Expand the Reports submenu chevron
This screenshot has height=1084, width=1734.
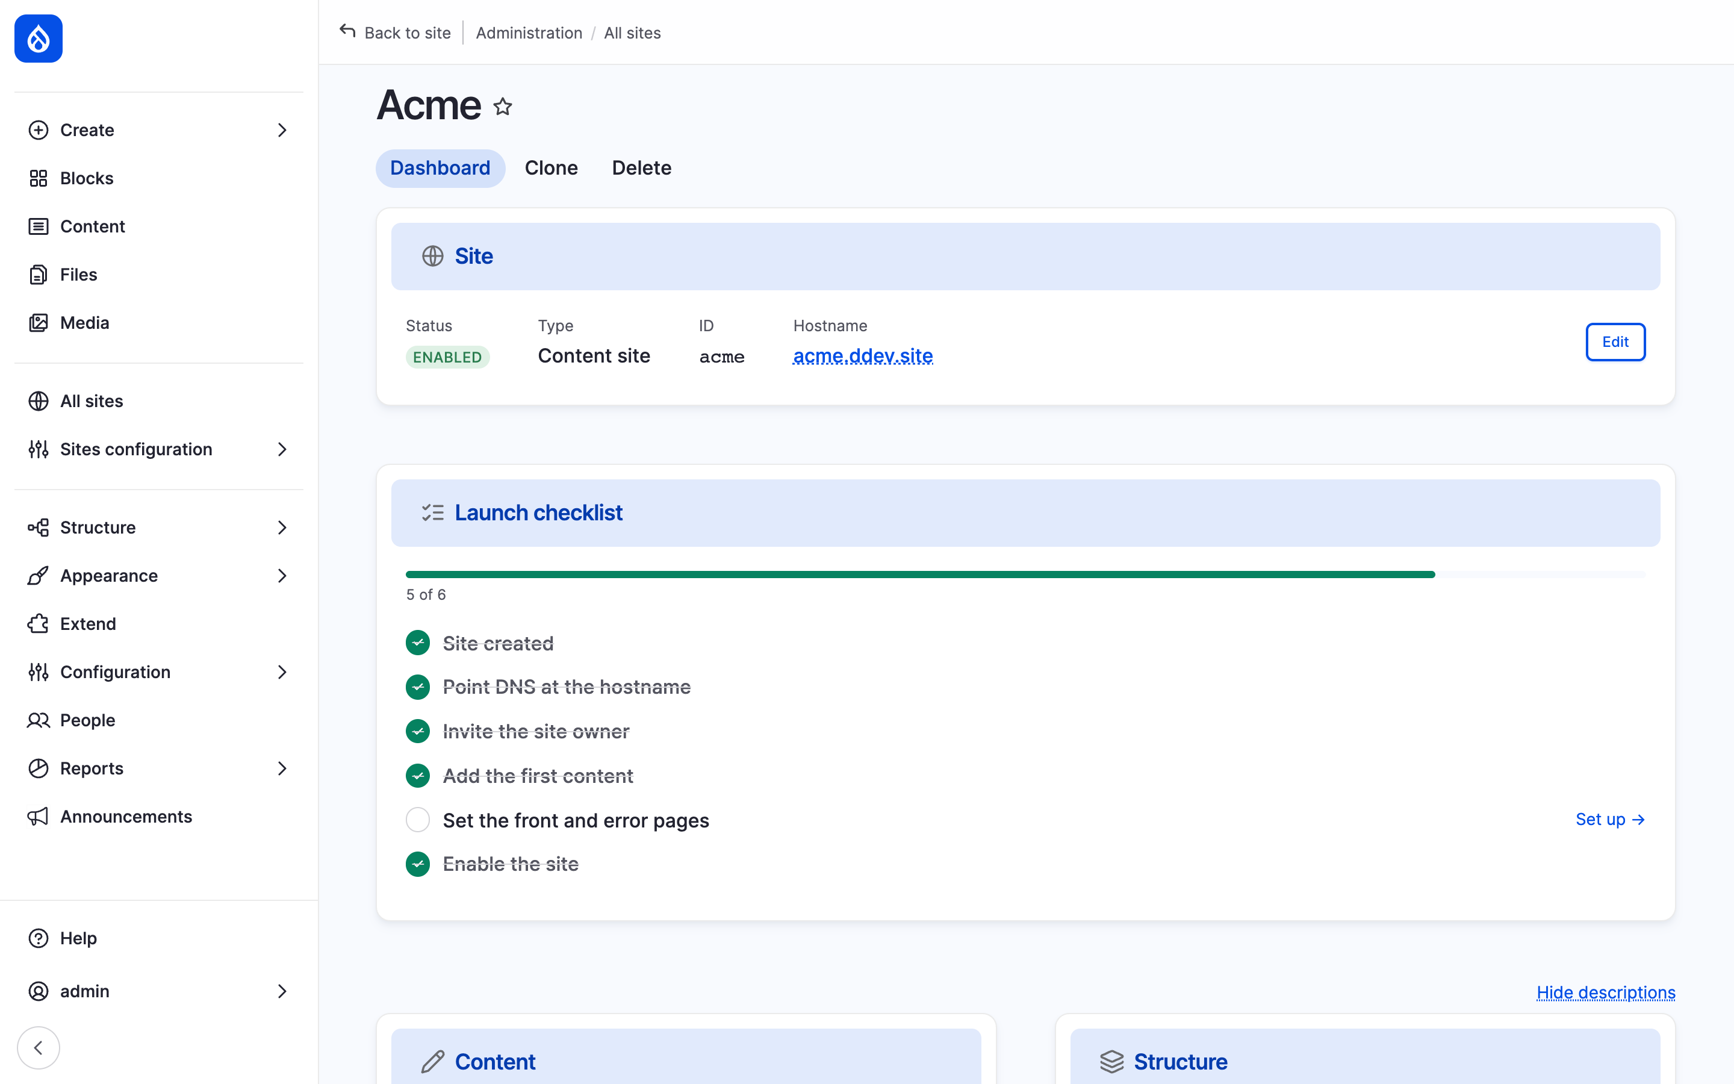pos(282,768)
